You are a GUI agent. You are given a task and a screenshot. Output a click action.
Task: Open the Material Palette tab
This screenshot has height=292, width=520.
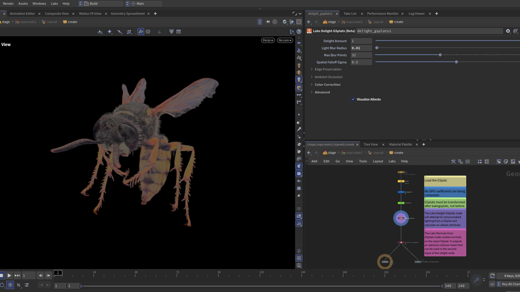400,144
